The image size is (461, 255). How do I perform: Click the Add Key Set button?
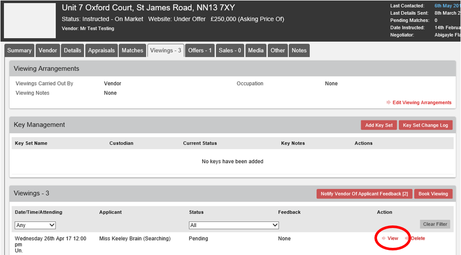click(378, 125)
